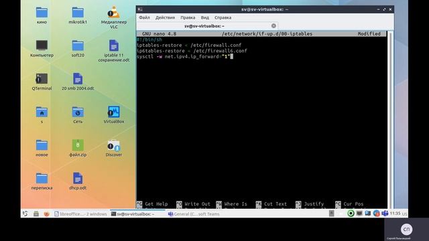This screenshot has width=429, height=241.
Task: Open the кино folder on the desktop
Action: point(42,13)
